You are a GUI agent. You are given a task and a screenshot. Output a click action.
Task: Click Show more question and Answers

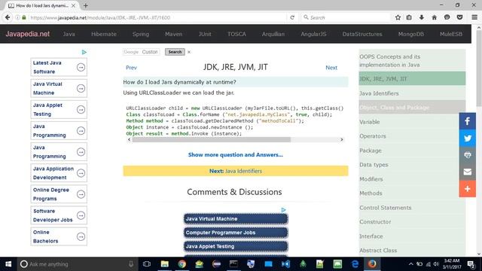click(x=236, y=155)
